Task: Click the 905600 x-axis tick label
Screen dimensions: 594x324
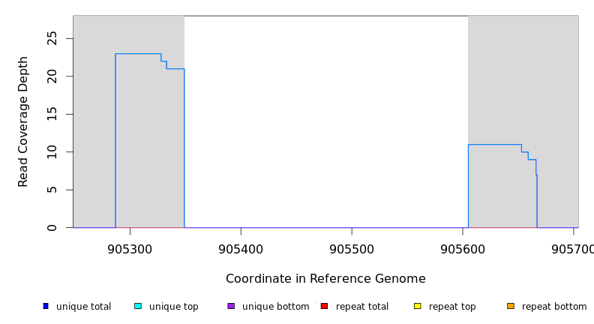Action: pos(463,248)
